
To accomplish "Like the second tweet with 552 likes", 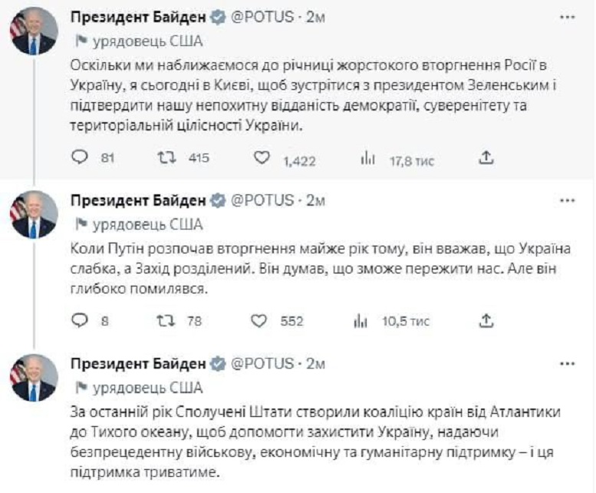I will tap(261, 320).
